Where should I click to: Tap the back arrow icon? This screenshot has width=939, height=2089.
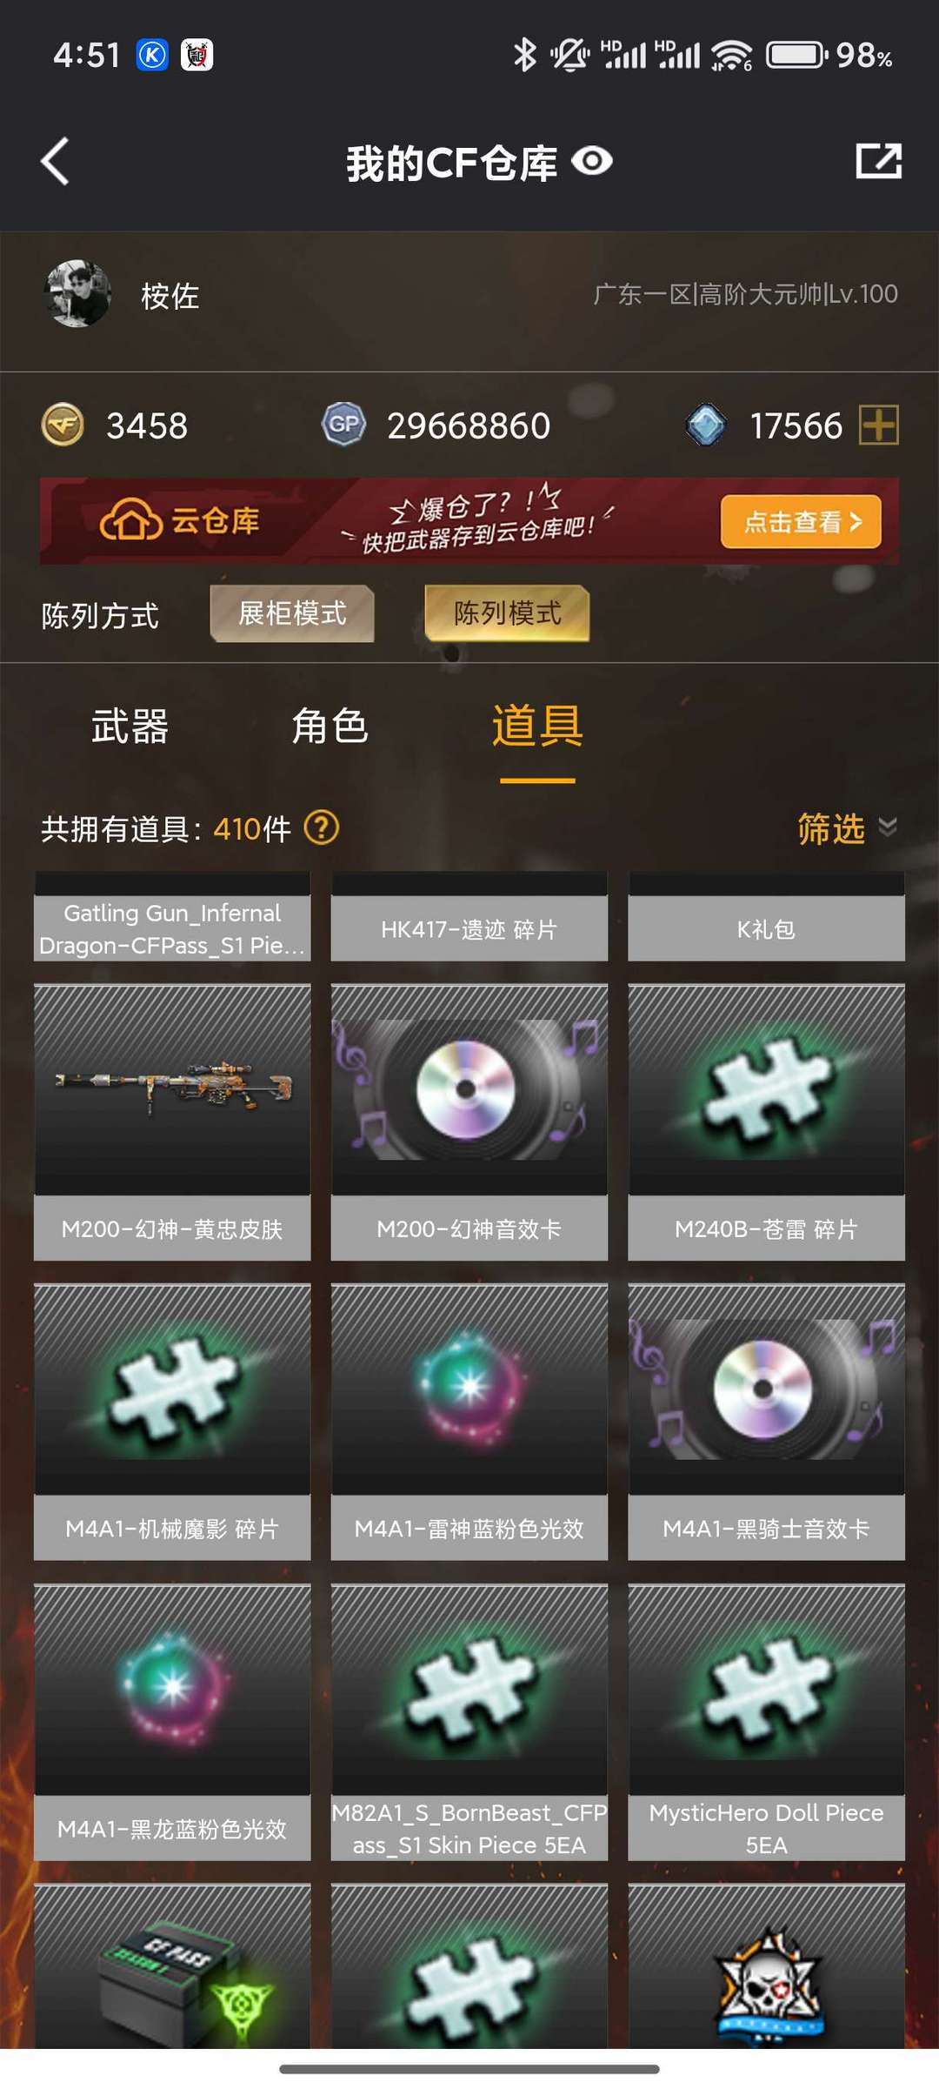pyautogui.click(x=55, y=162)
